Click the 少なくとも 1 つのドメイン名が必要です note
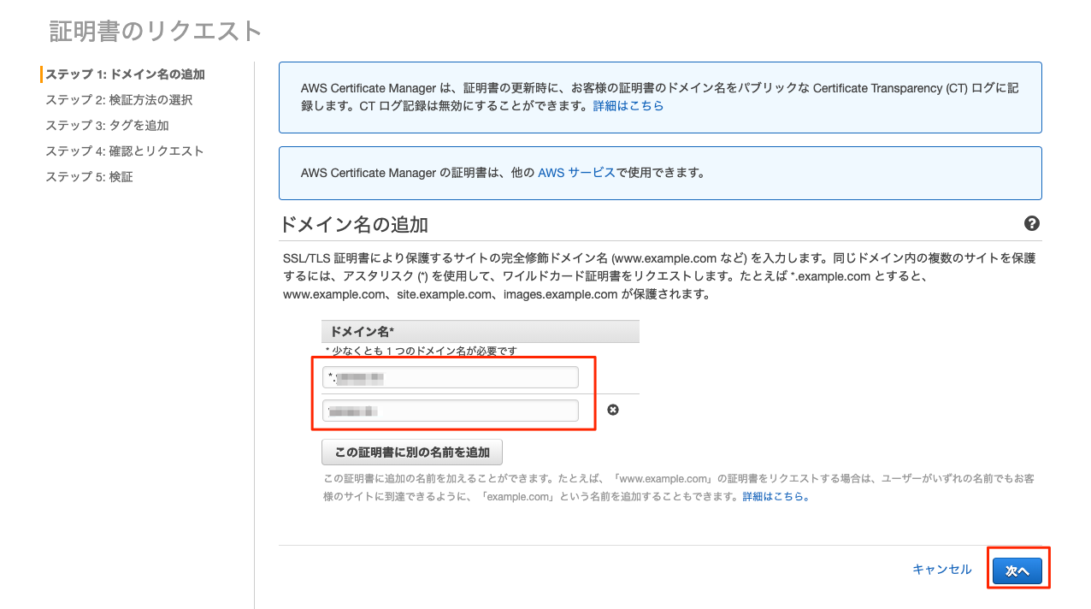The width and height of the screenshot is (1091, 609). [422, 351]
